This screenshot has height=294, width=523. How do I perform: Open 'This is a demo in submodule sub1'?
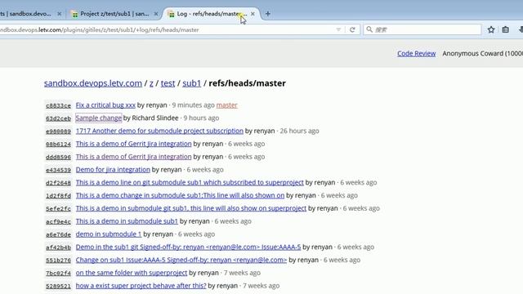click(127, 221)
